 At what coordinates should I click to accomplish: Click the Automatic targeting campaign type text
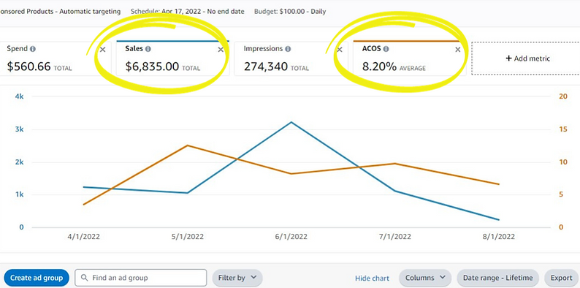[90, 12]
